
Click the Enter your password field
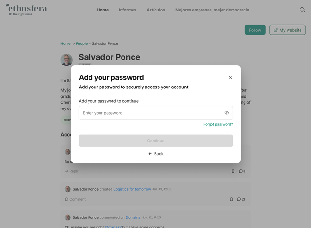pos(151,113)
